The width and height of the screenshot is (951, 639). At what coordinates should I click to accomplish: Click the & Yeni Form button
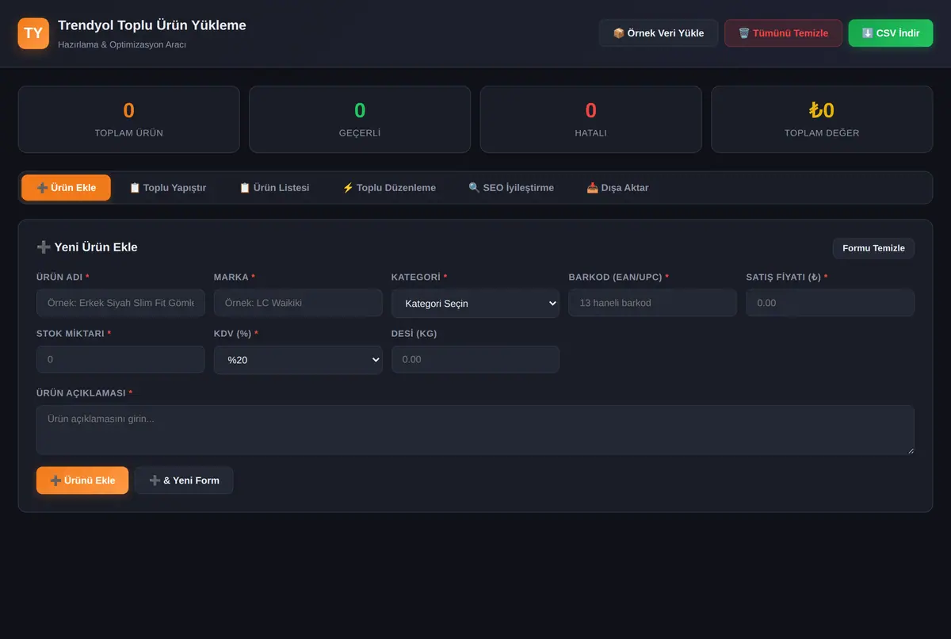coord(184,480)
